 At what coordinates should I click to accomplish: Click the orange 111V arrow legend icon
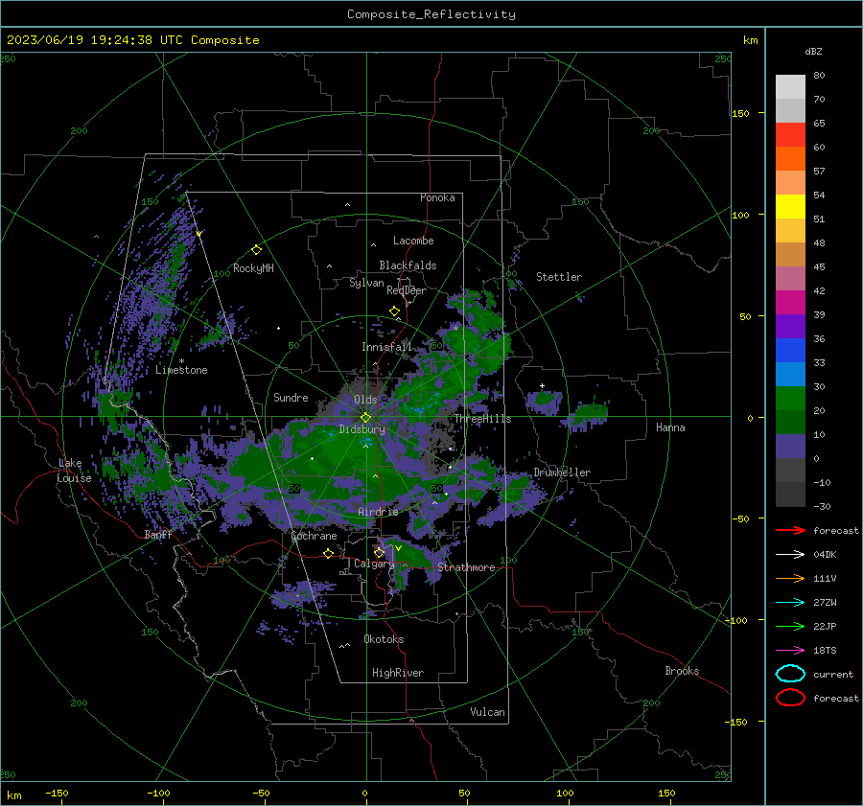[790, 578]
